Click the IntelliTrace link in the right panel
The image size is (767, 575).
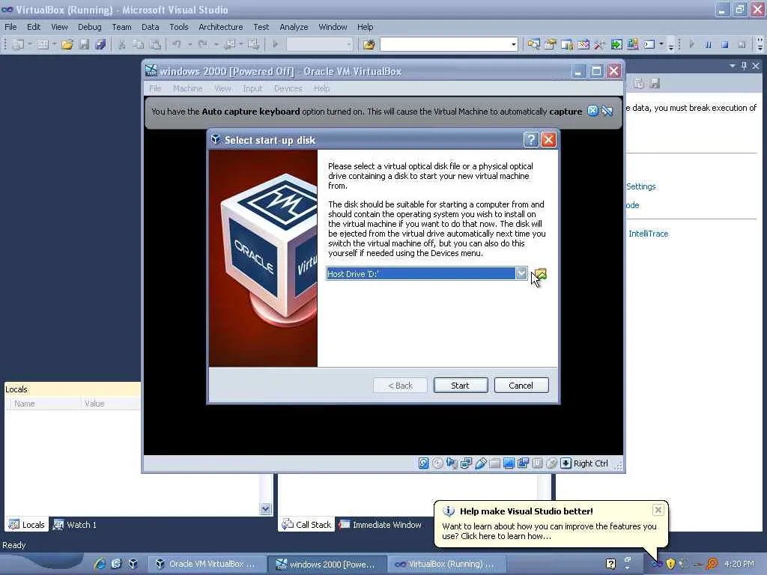tap(648, 234)
